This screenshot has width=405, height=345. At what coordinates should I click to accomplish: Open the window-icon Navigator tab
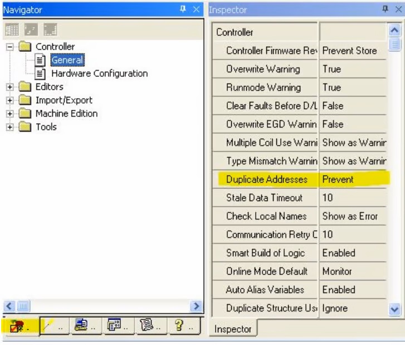click(119, 325)
